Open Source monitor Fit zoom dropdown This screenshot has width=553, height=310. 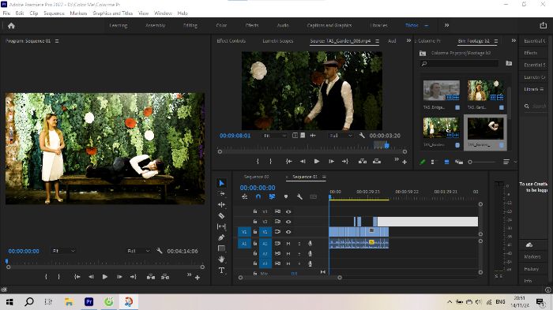tap(275, 135)
